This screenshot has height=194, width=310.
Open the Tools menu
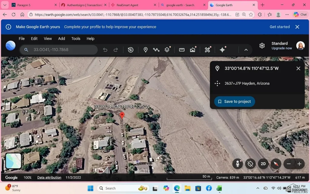point(76,38)
